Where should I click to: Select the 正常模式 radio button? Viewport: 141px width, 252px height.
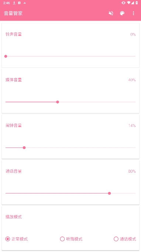(7, 239)
